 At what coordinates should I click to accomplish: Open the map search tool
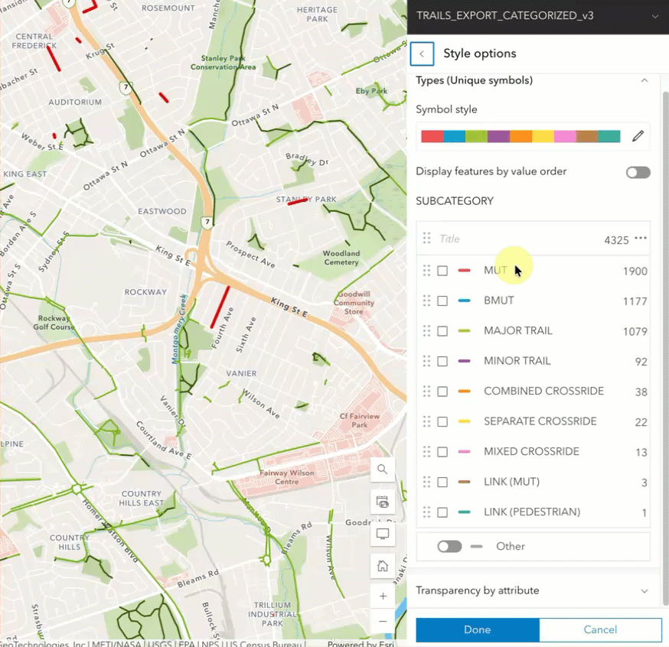coord(382,469)
